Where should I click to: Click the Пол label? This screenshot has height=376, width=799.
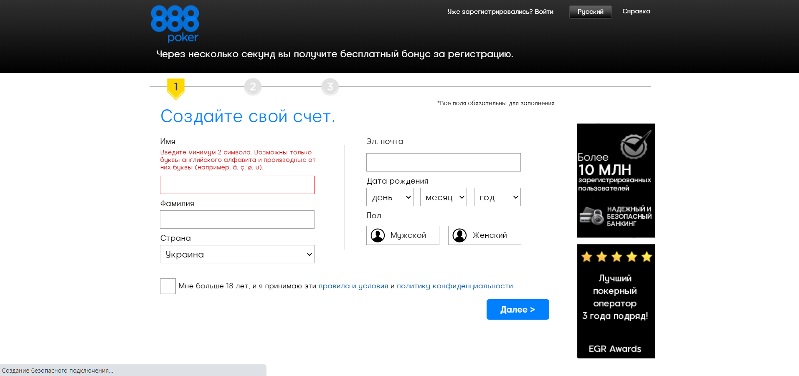pyautogui.click(x=374, y=216)
